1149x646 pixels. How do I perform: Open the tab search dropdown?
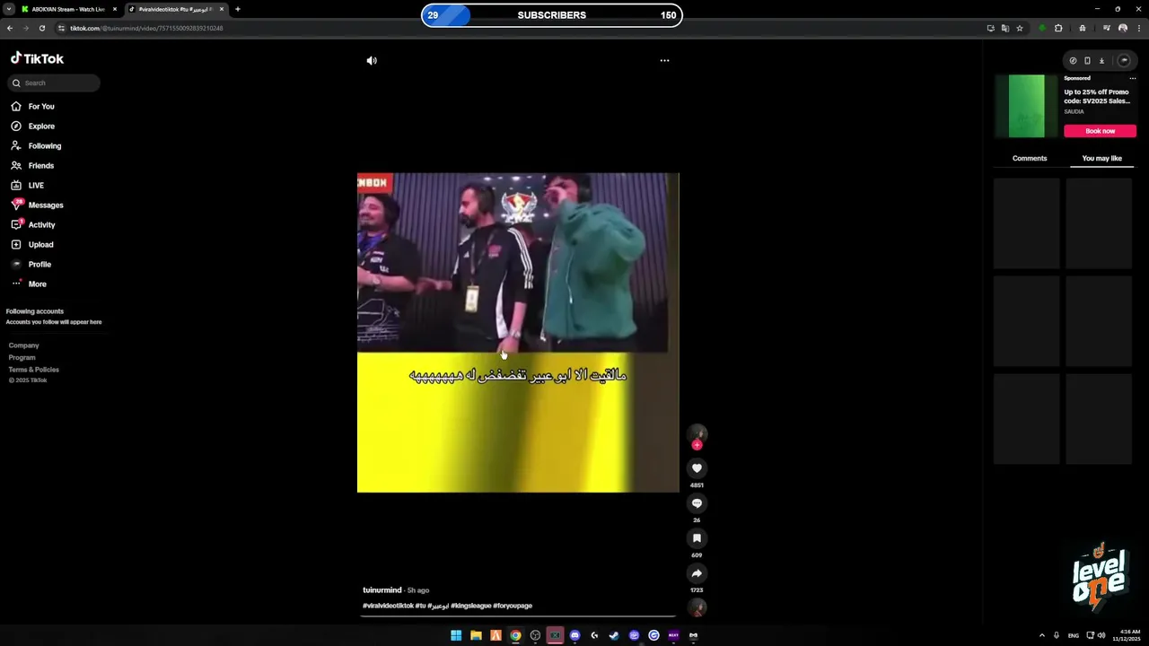(8, 9)
